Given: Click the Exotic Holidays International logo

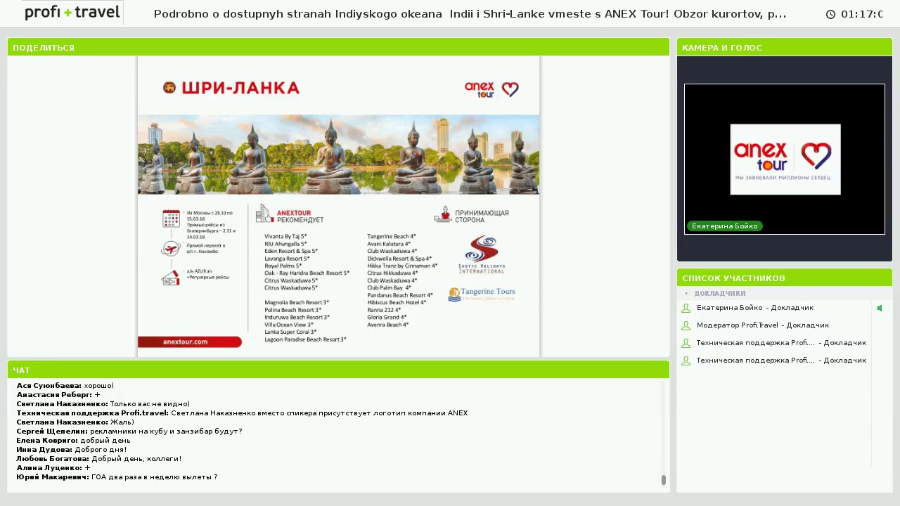Looking at the screenshot, I should [482, 254].
